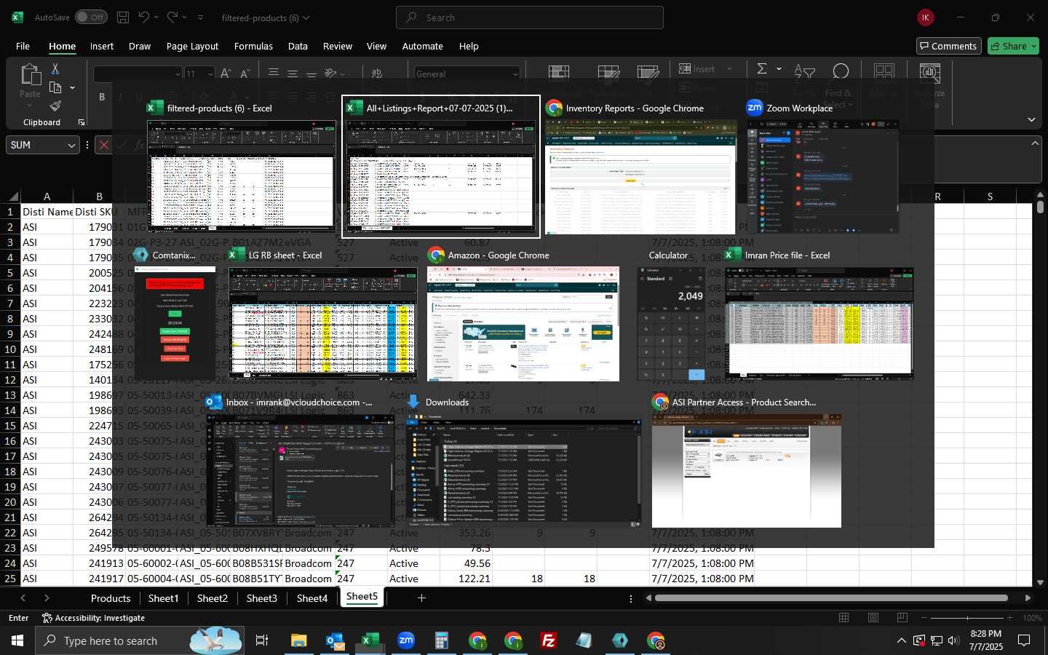This screenshot has height=655, width=1048.
Task: Open FileZilla from the taskbar
Action: (549, 640)
